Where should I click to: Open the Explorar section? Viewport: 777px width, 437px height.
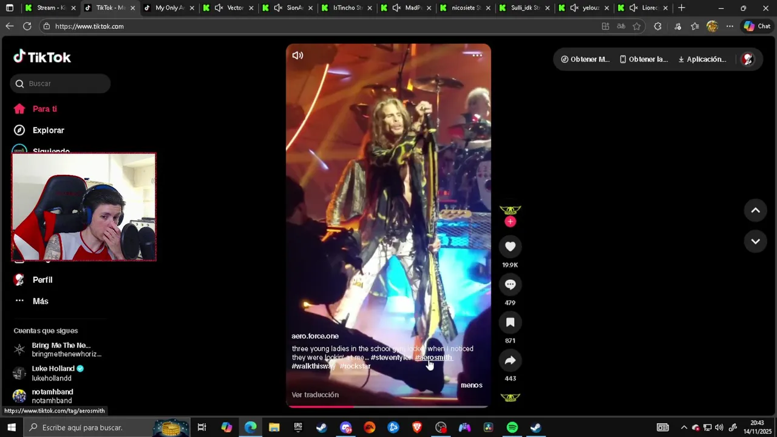click(48, 130)
